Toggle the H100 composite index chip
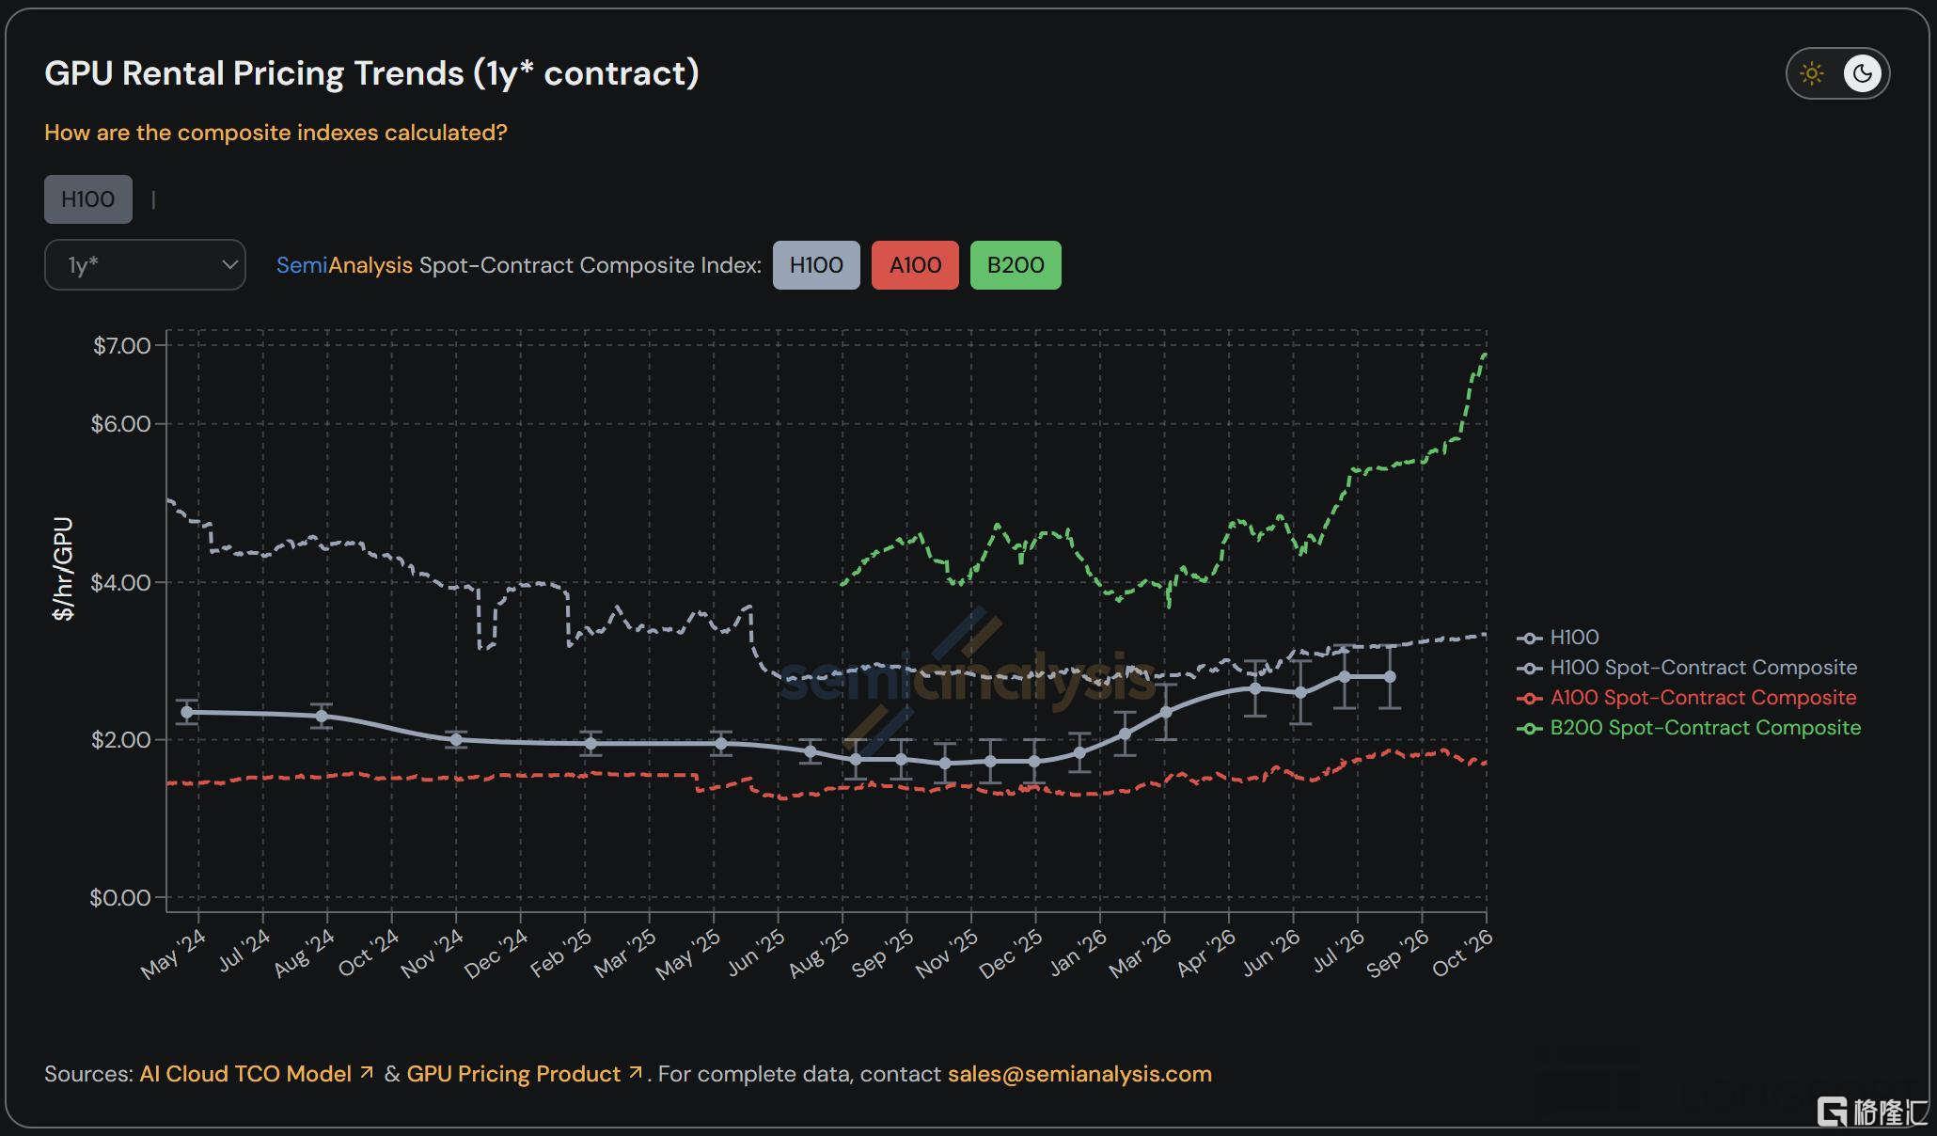This screenshot has height=1136, width=1937. 816,265
